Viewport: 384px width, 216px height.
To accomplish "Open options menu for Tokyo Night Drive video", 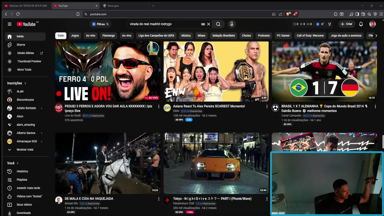I will click(x=267, y=199).
